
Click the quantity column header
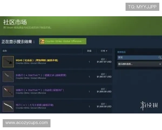point(89,51)
